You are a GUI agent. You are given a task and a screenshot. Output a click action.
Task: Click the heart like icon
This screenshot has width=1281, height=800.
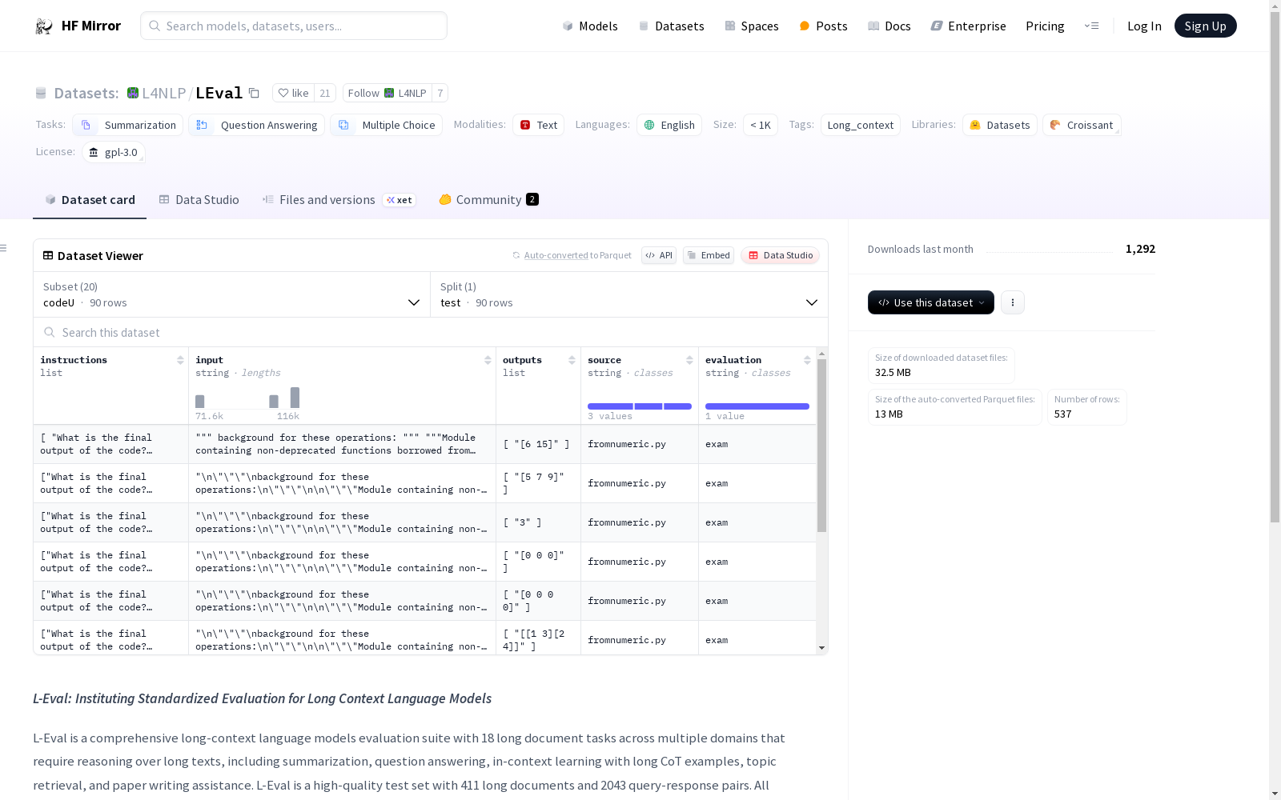(x=283, y=93)
